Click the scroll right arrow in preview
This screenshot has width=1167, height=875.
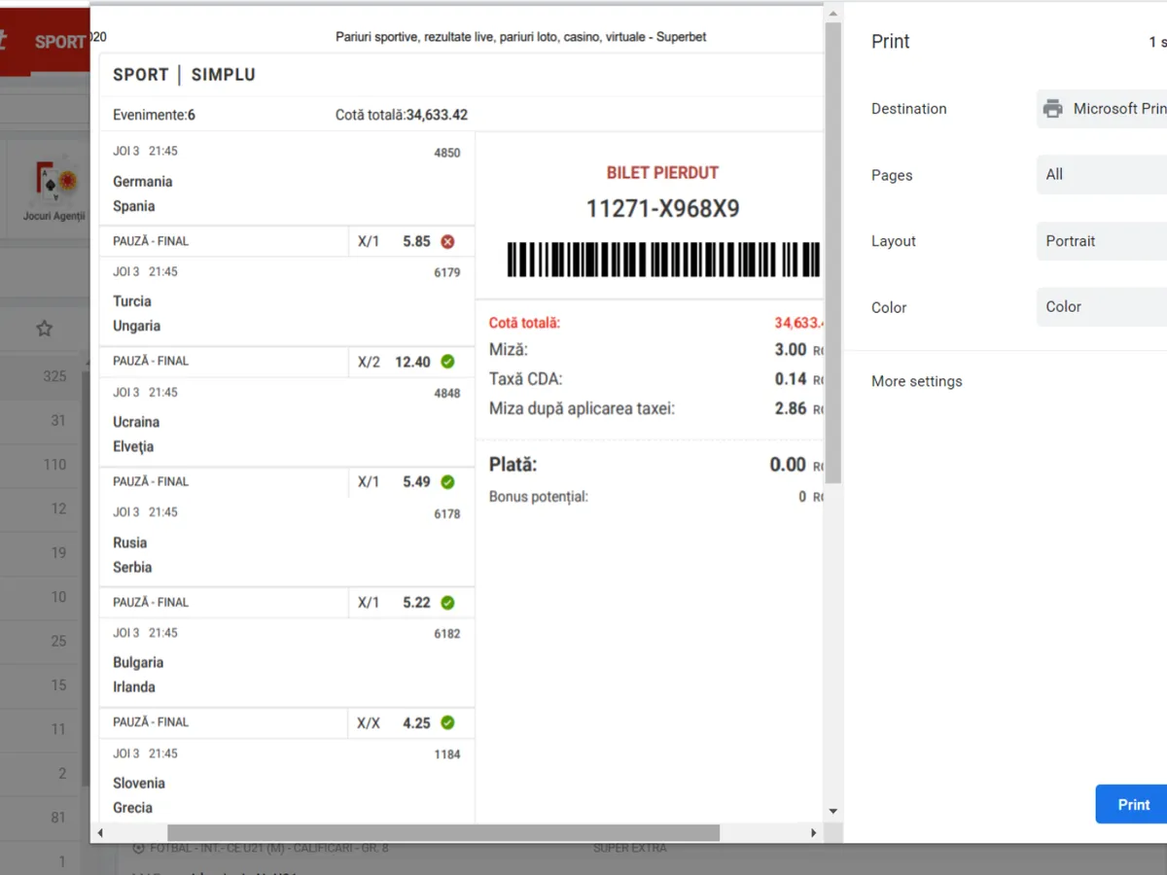(x=814, y=833)
